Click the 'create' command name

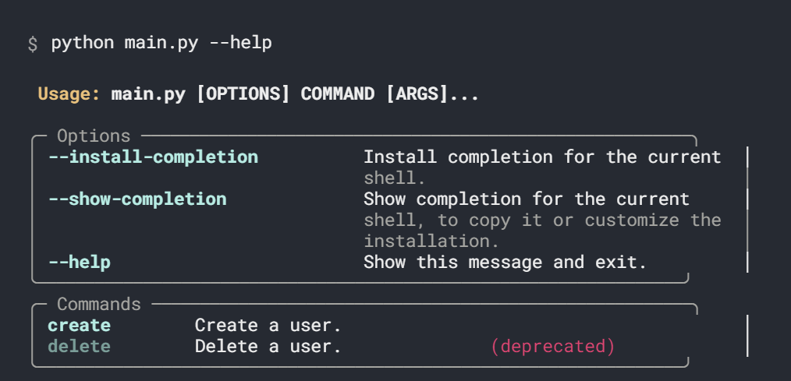tap(80, 325)
